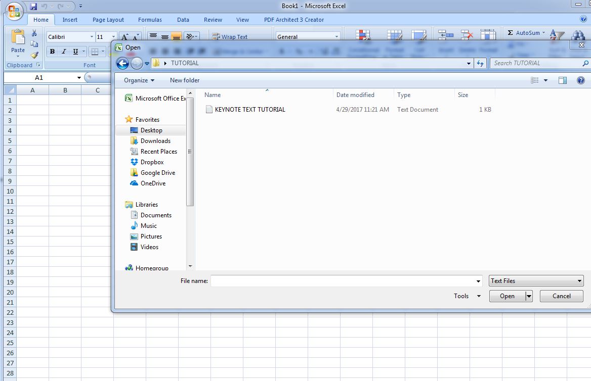The height and width of the screenshot is (381, 591).
Task: Toggle Middle Align in ribbon
Action: [165, 36]
